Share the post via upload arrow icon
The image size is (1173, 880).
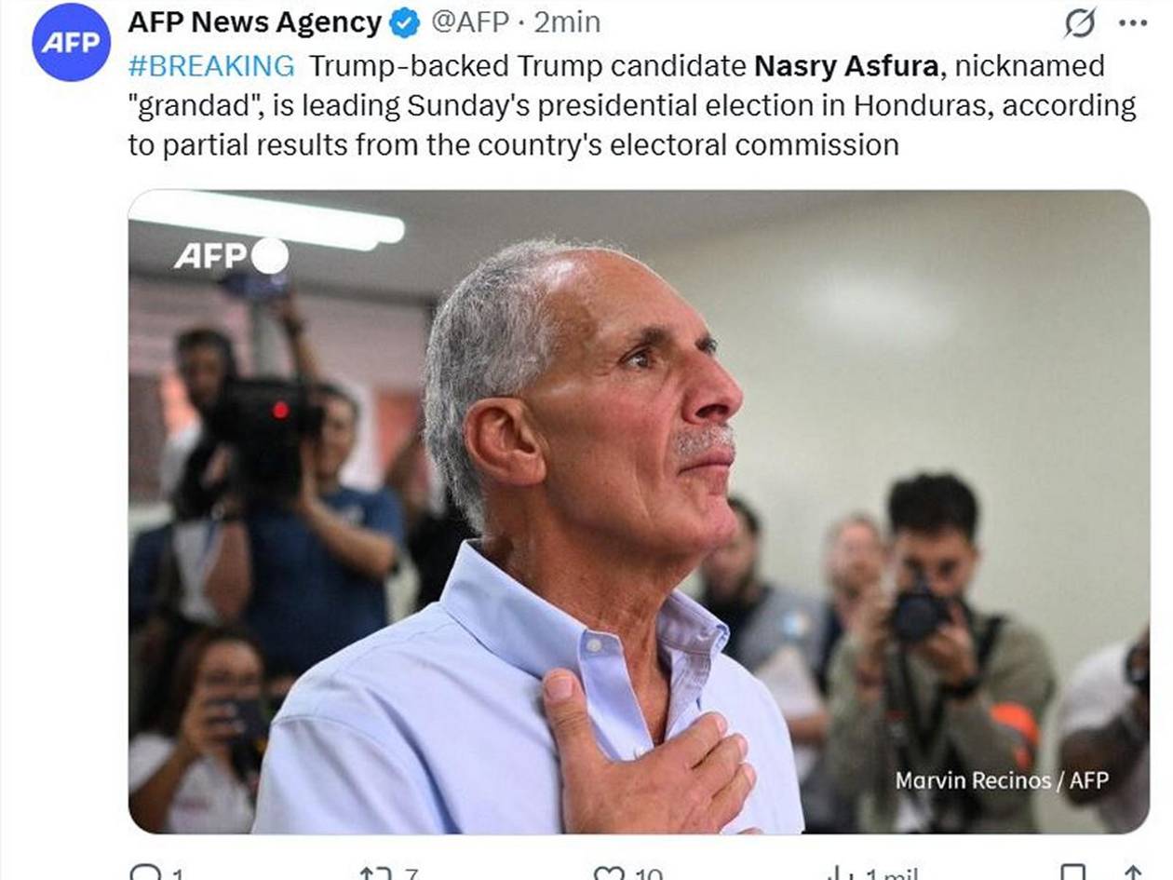click(x=1132, y=873)
